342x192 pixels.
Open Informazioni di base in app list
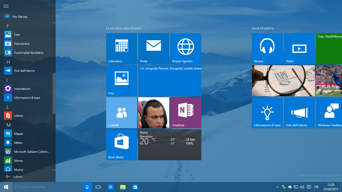28,98
